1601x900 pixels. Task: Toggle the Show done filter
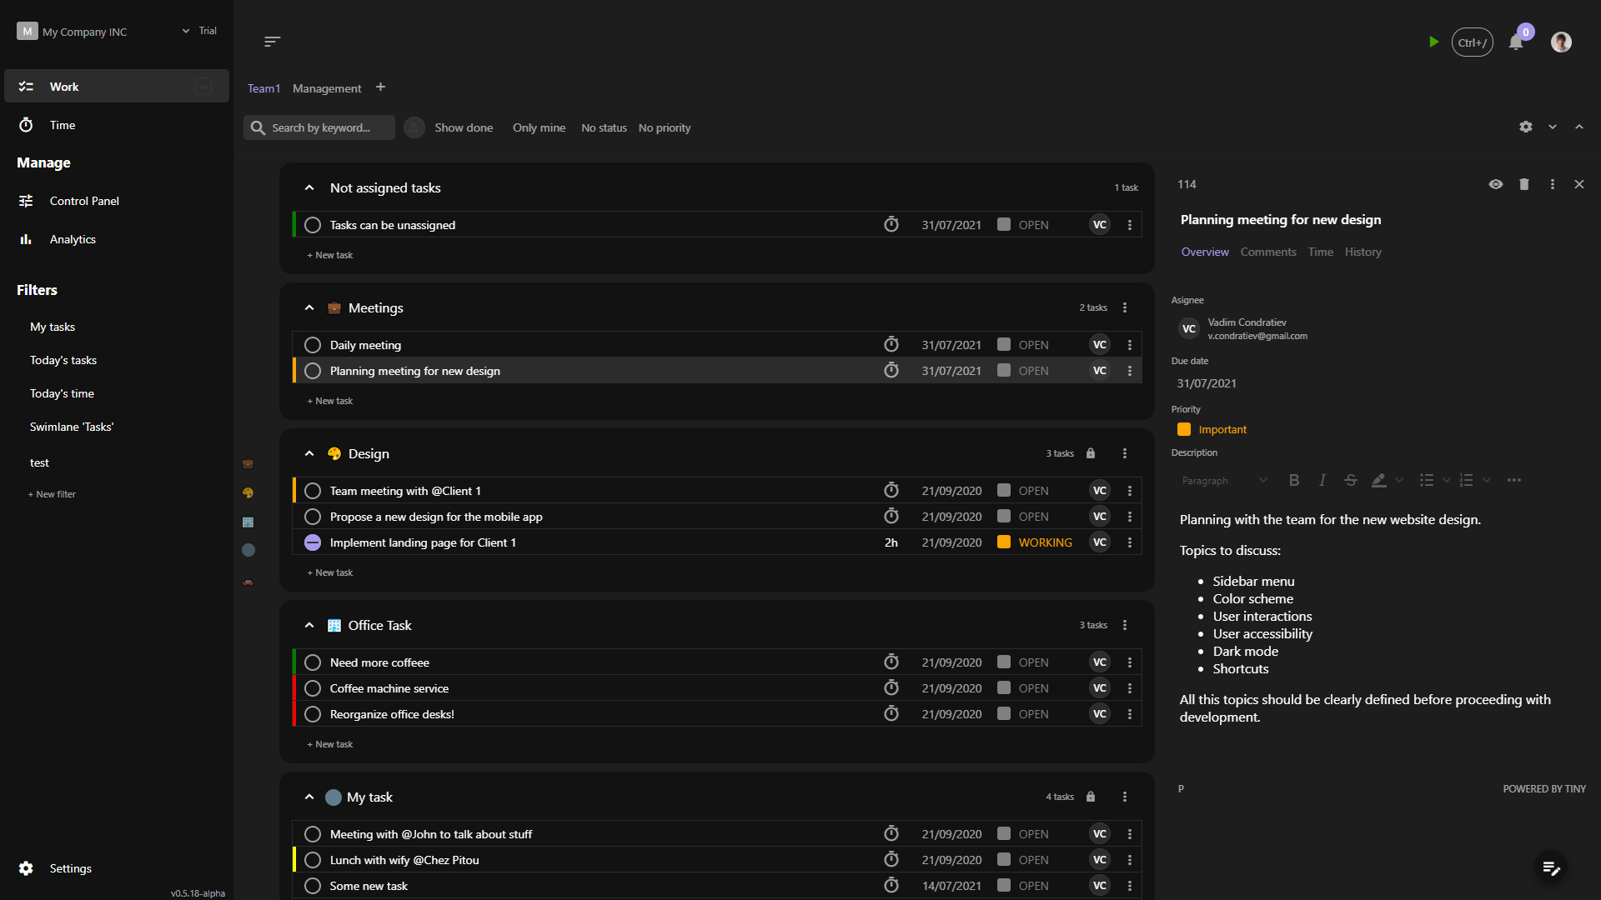463,127
